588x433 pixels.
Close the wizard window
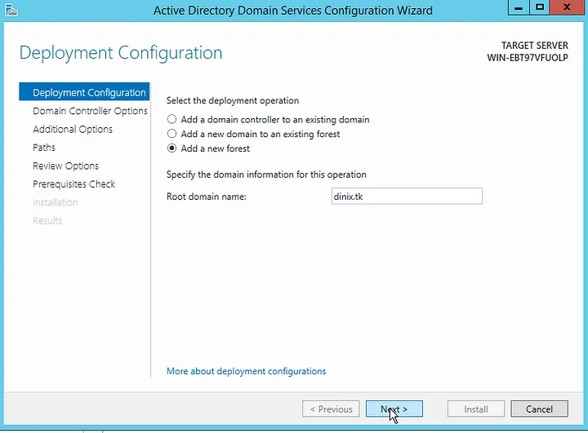[567, 7]
